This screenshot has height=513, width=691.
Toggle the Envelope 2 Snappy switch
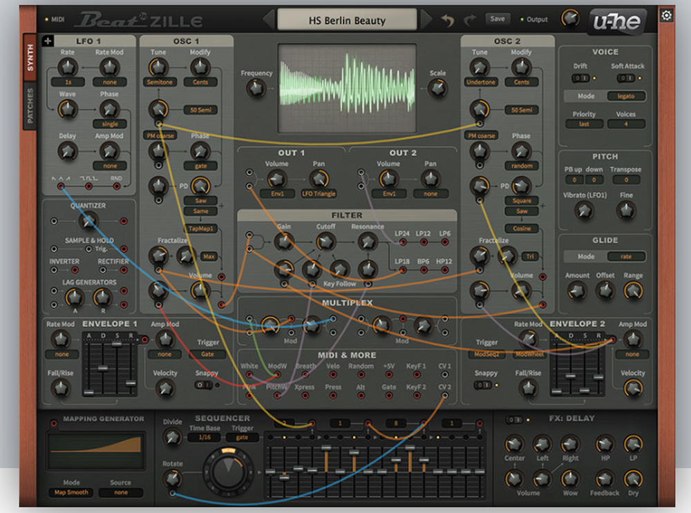pyautogui.click(x=482, y=385)
